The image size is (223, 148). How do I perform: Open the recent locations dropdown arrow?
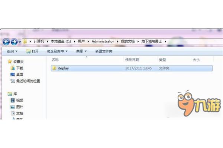(x=20, y=42)
